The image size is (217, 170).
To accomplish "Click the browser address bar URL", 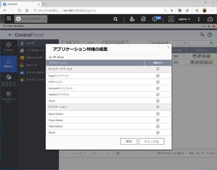I will click(80, 10).
